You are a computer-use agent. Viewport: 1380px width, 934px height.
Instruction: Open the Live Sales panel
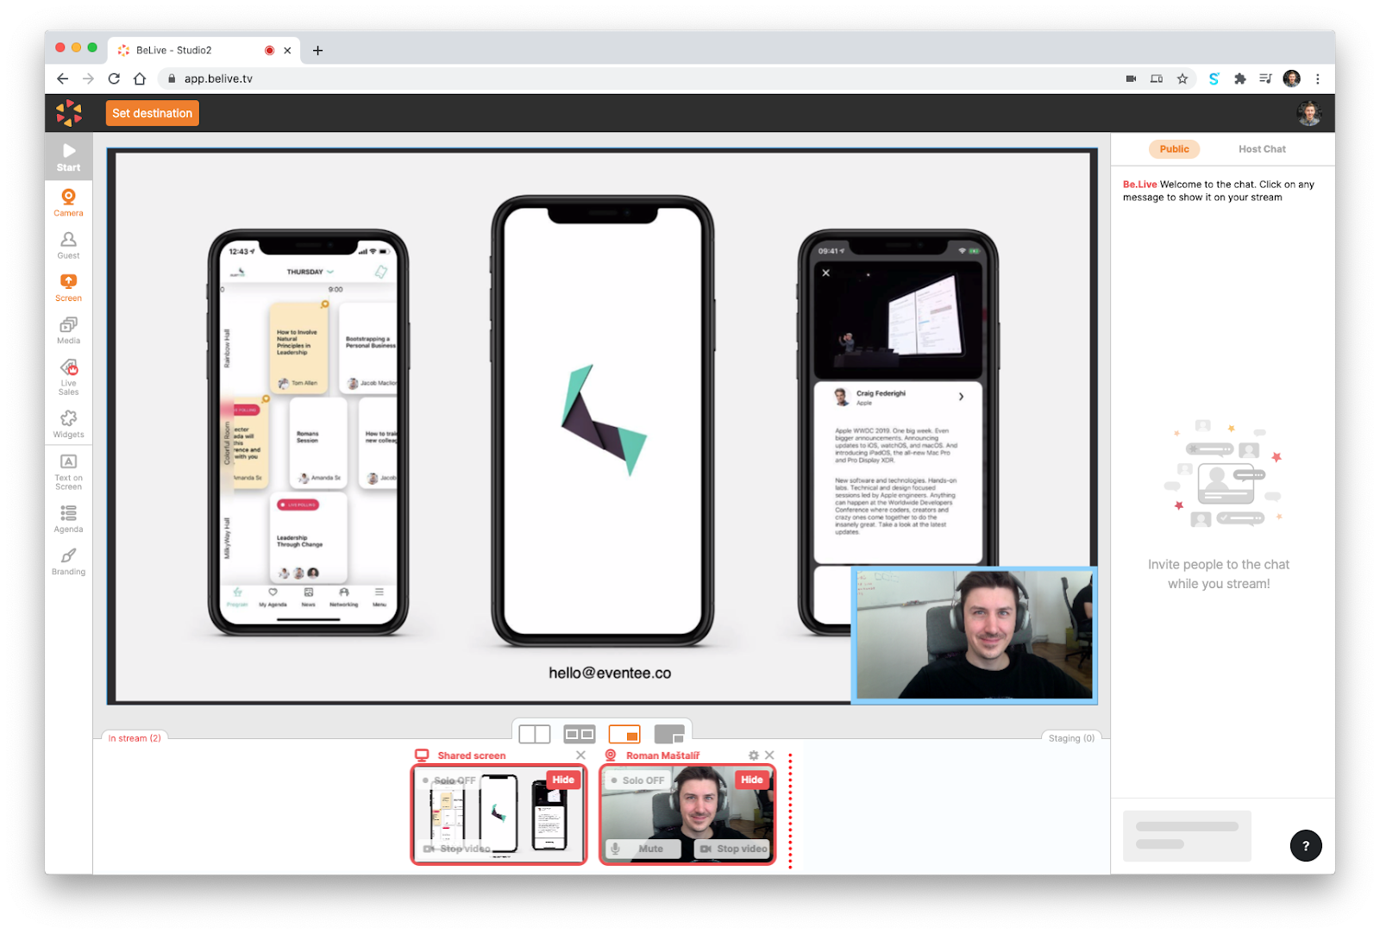coord(68,377)
